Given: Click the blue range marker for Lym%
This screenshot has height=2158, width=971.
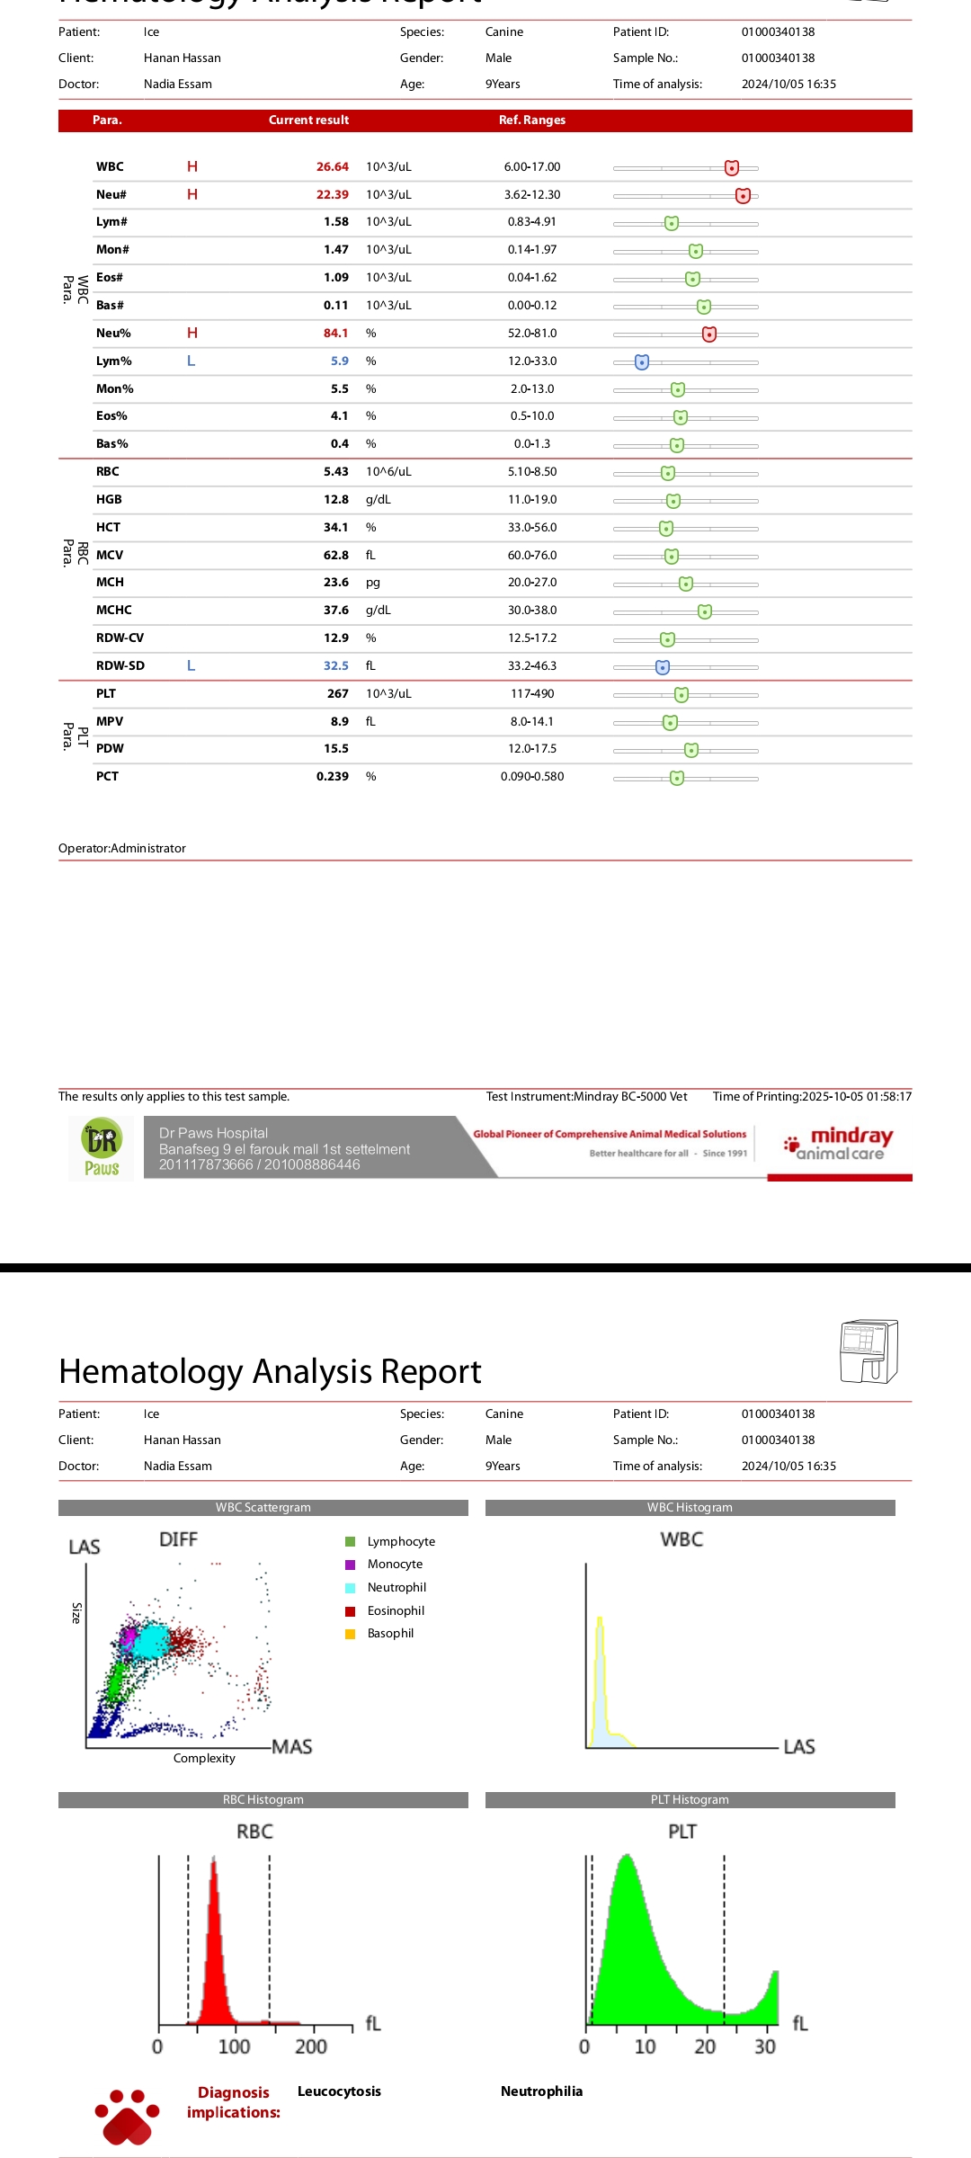Looking at the screenshot, I should pos(642,362).
